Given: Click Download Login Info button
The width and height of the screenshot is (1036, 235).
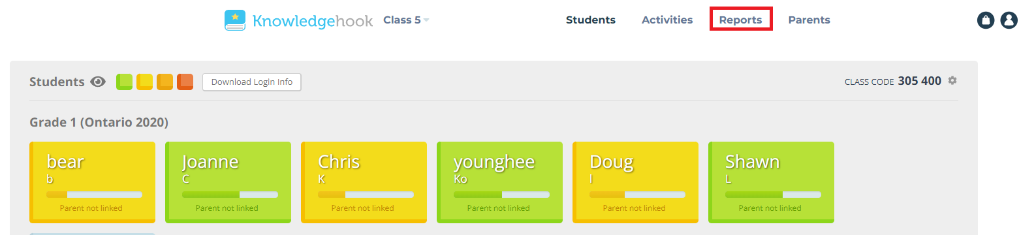Looking at the screenshot, I should [x=251, y=82].
